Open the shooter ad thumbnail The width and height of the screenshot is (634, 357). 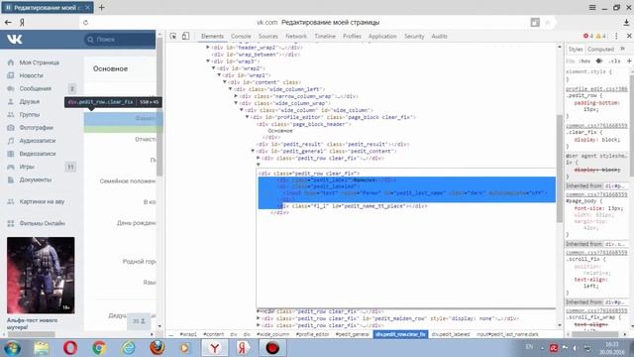41,276
